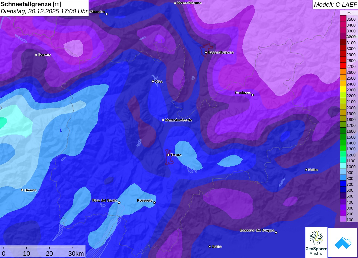Viewport: 358px width, 258px height.
Task: Click the Trento city marker dot
Action: (168, 155)
